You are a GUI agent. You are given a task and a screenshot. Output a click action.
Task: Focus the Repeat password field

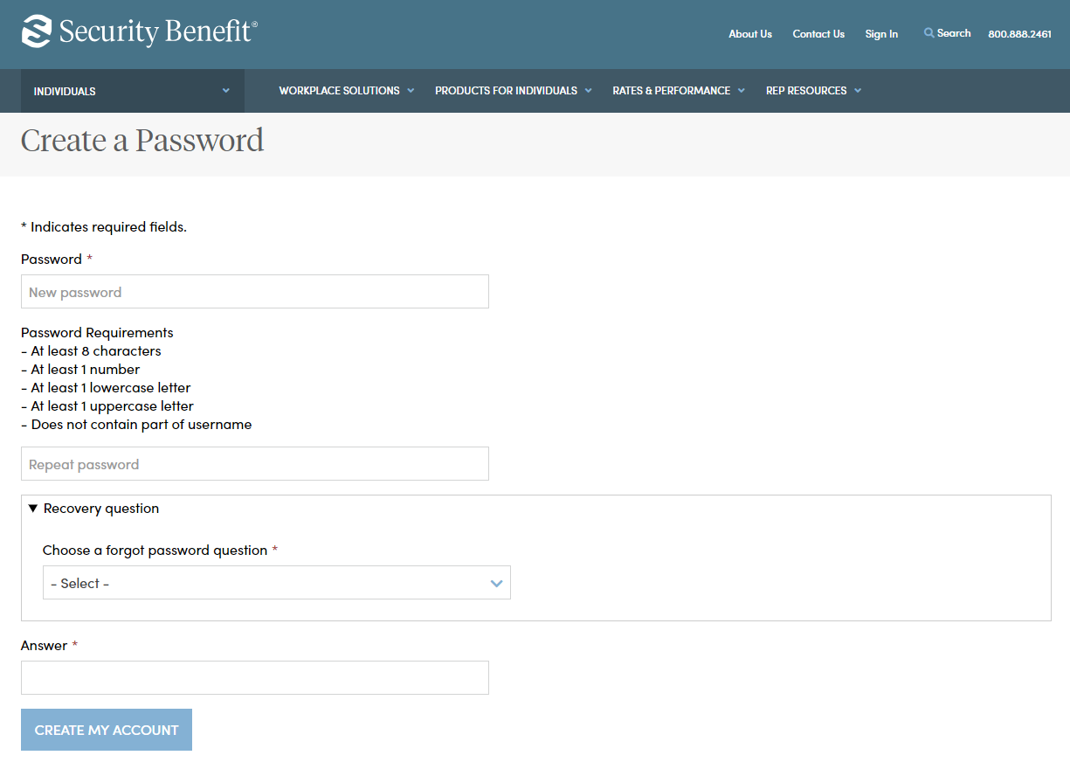coord(255,464)
